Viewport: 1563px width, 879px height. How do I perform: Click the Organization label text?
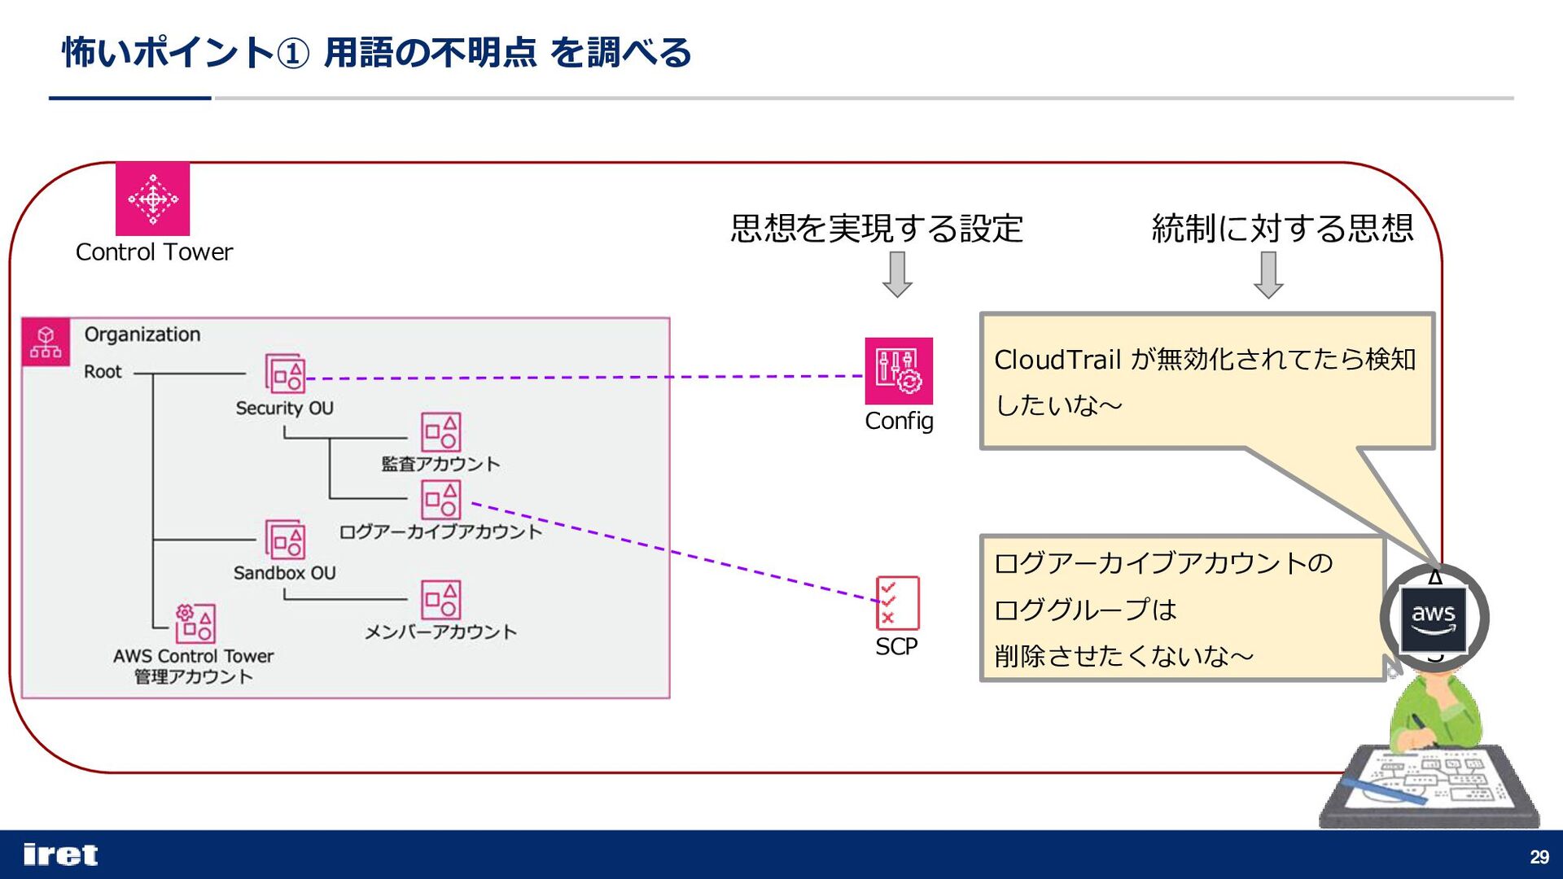142,335
